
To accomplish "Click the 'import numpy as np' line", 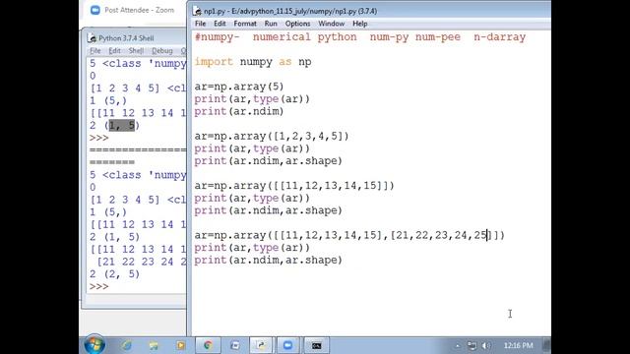I will 253,62.
